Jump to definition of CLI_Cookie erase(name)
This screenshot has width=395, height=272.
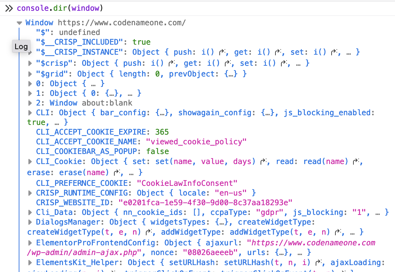click(x=117, y=173)
